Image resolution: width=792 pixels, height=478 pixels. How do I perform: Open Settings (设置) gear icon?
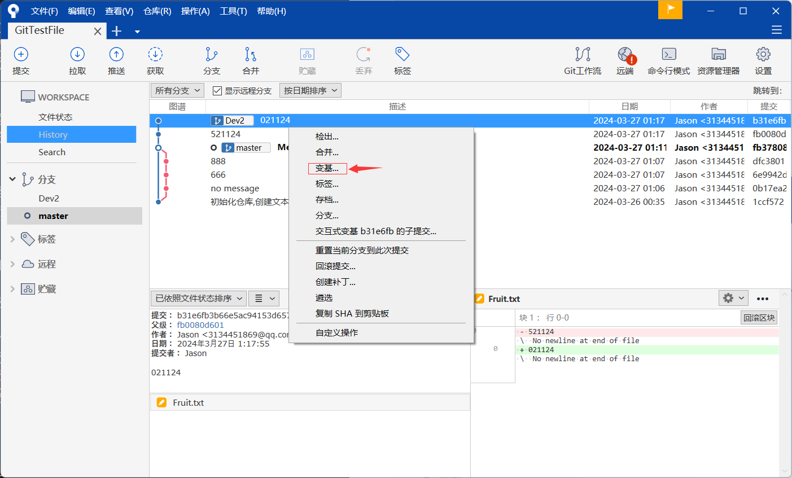[x=763, y=54]
